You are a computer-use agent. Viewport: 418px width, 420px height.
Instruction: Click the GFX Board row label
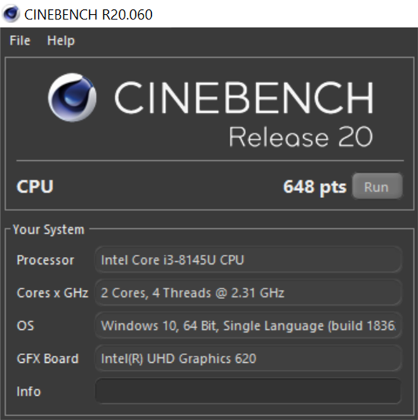pyautogui.click(x=47, y=359)
